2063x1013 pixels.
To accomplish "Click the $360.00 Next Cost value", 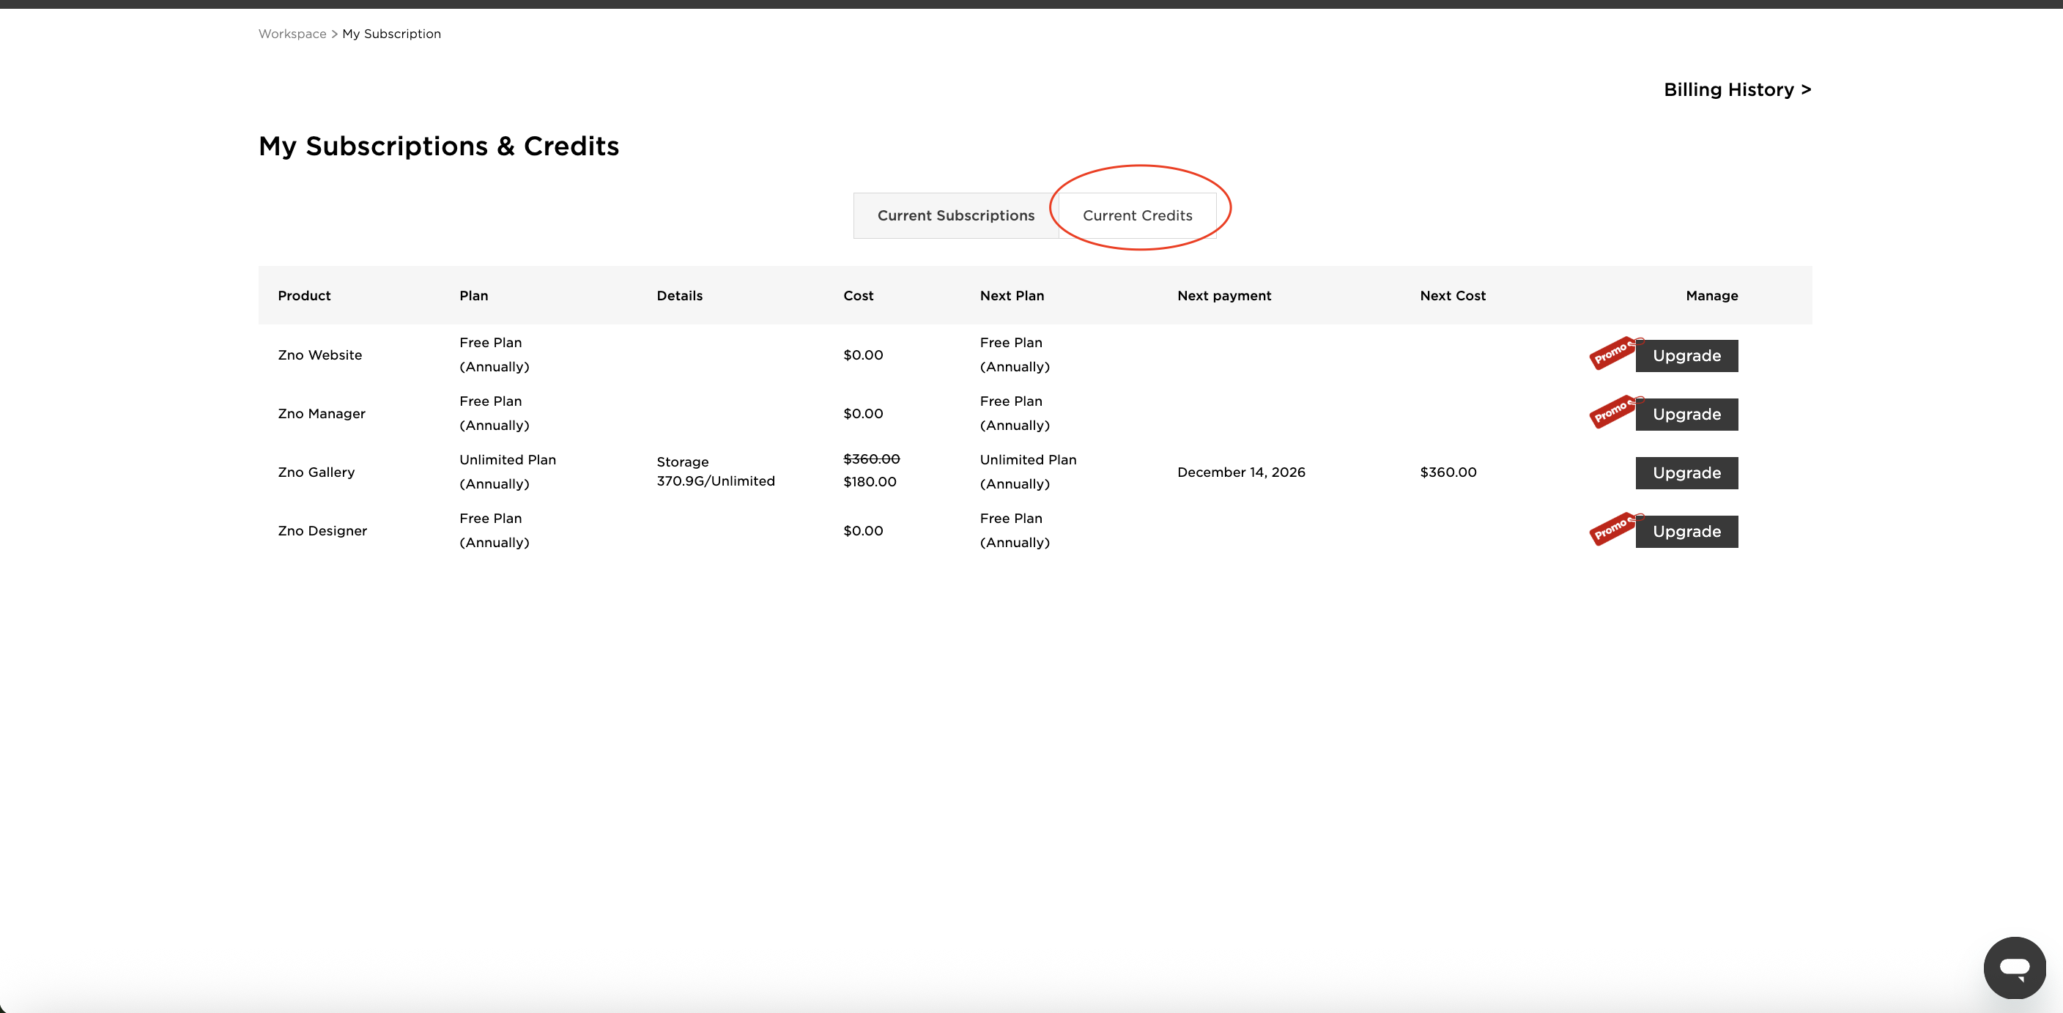I will (x=1448, y=472).
